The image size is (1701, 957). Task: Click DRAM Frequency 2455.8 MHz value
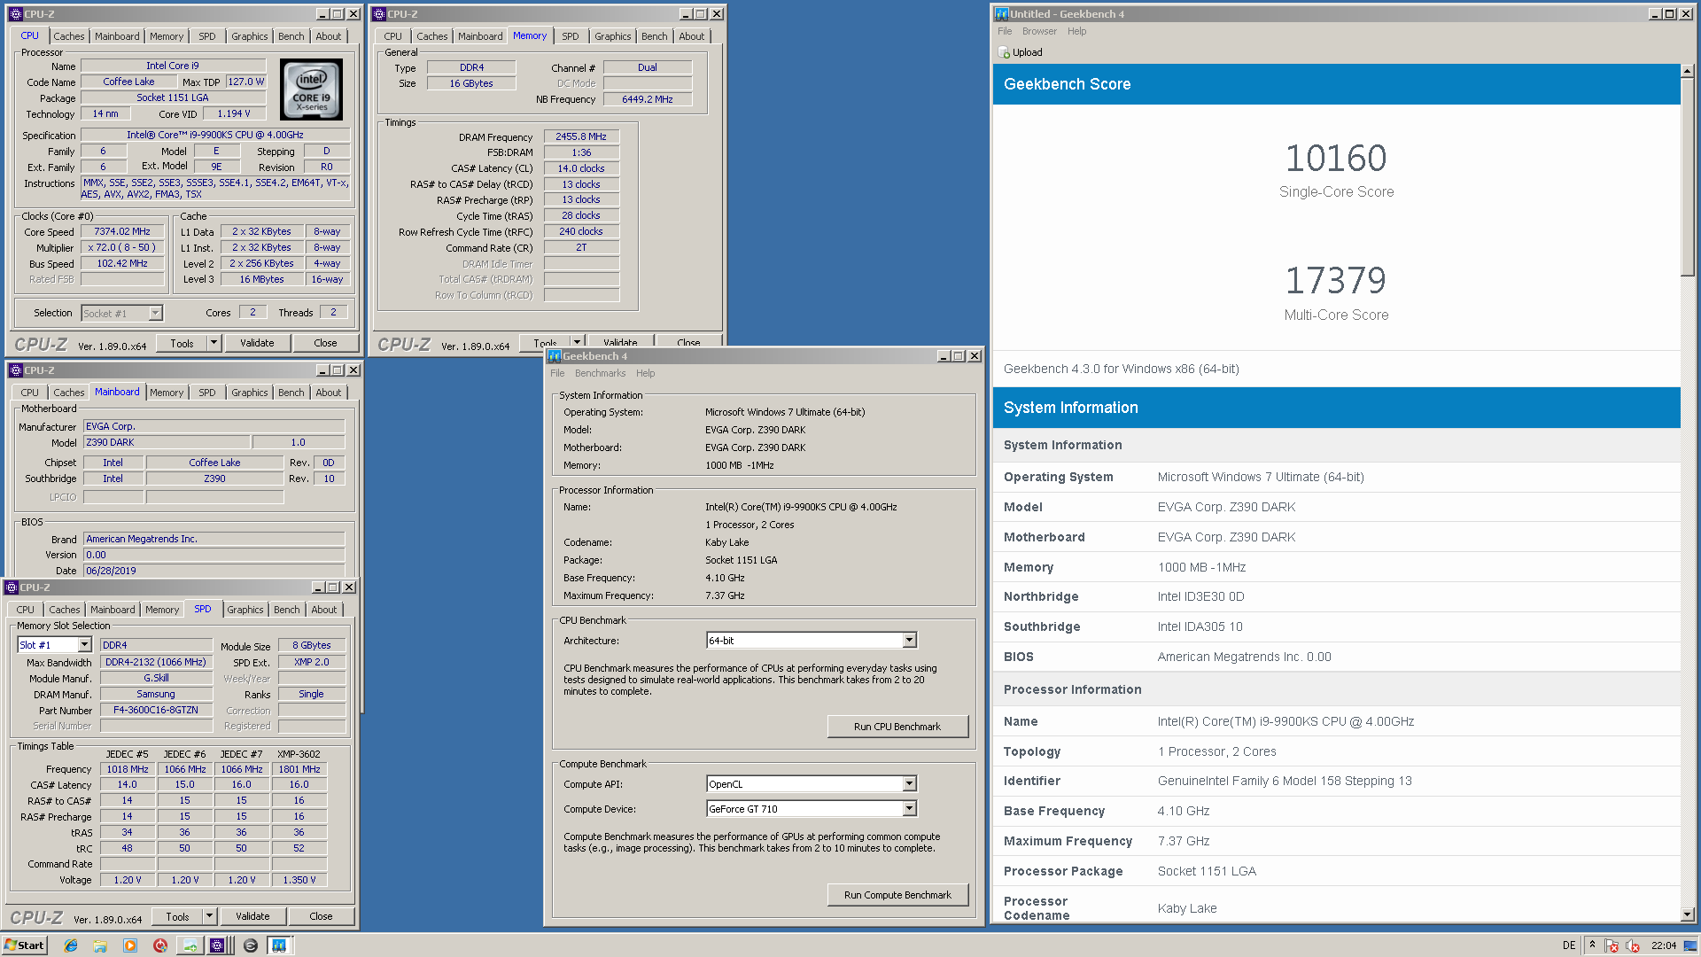click(x=581, y=136)
